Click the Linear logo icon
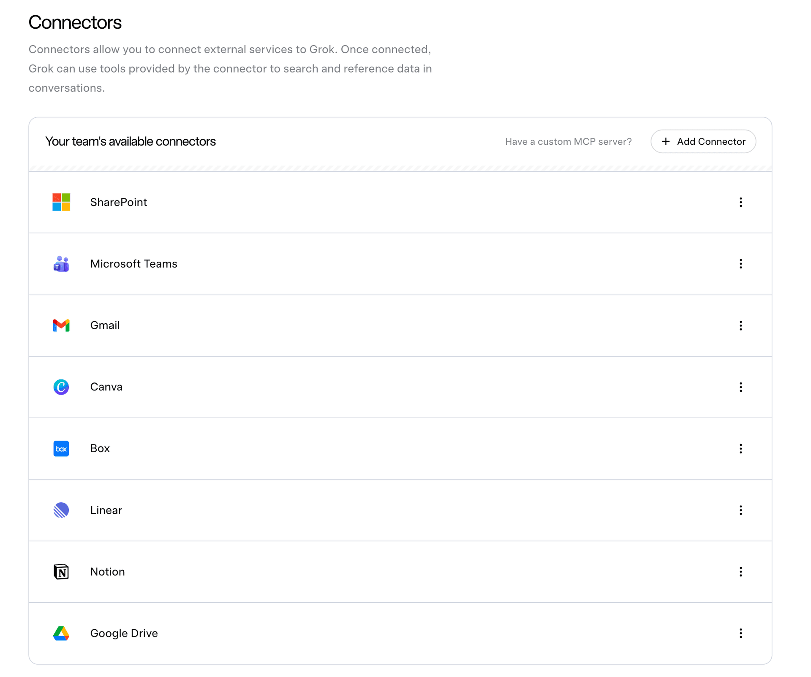 (x=61, y=510)
